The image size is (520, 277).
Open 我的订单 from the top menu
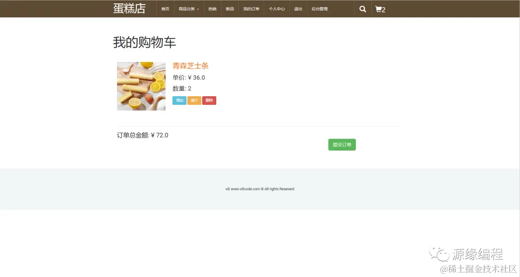(251, 9)
